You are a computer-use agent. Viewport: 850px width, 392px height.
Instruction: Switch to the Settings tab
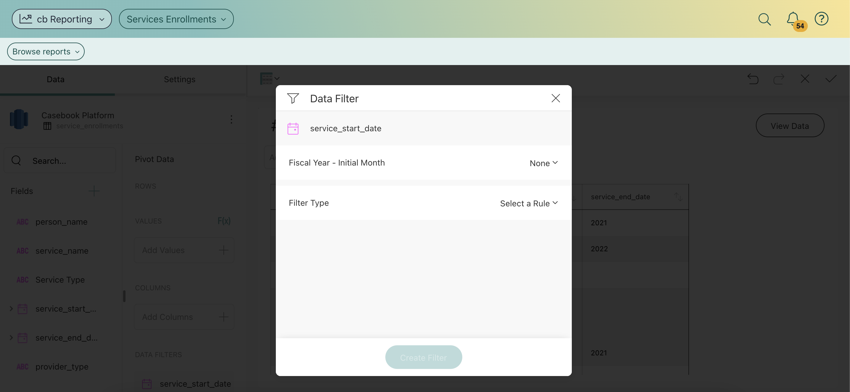[180, 80]
